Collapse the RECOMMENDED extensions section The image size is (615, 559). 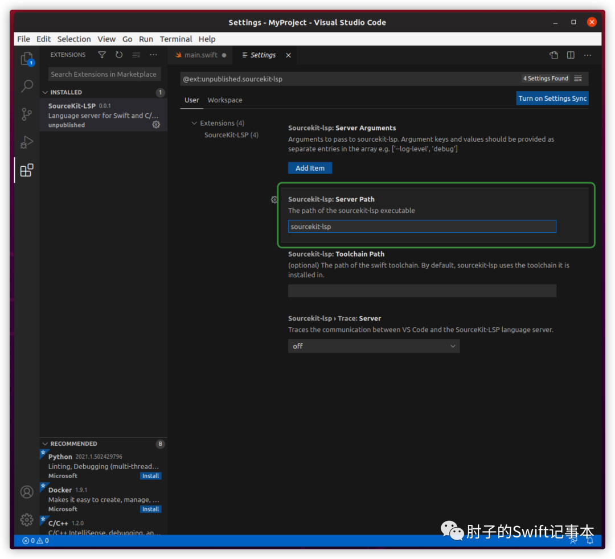click(45, 443)
